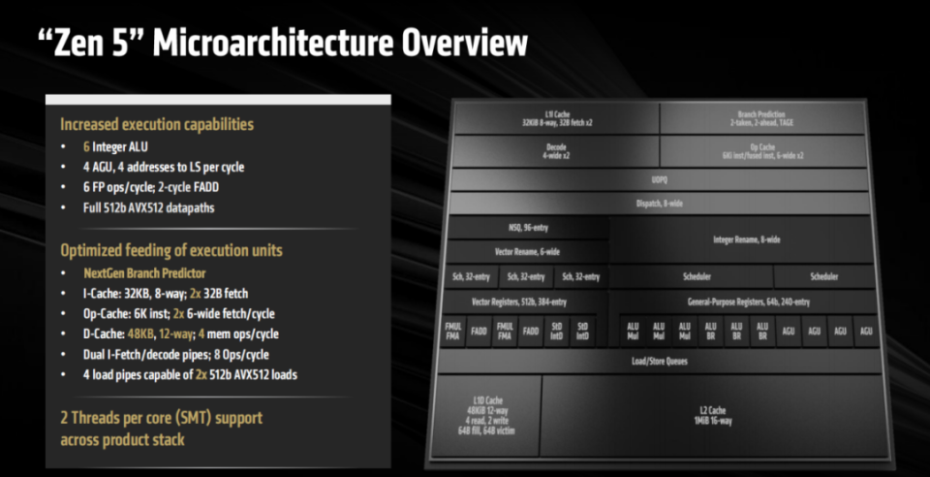
Task: Click the UOPQ bar
Action: pyautogui.click(x=659, y=179)
